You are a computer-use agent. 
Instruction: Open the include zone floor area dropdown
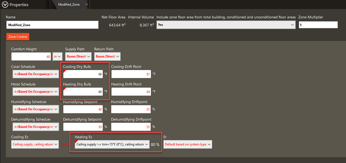pos(226,25)
